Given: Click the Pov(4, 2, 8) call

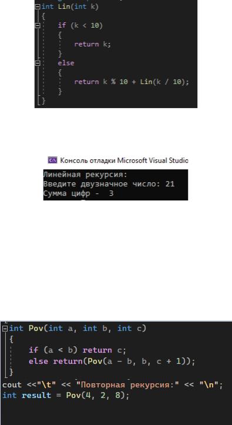Looking at the screenshot, I should 95,396.
